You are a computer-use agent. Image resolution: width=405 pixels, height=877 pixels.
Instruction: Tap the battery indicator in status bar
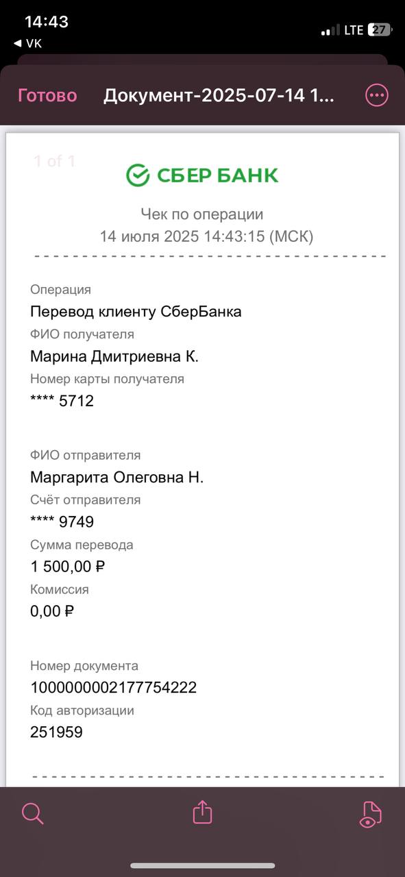379,29
